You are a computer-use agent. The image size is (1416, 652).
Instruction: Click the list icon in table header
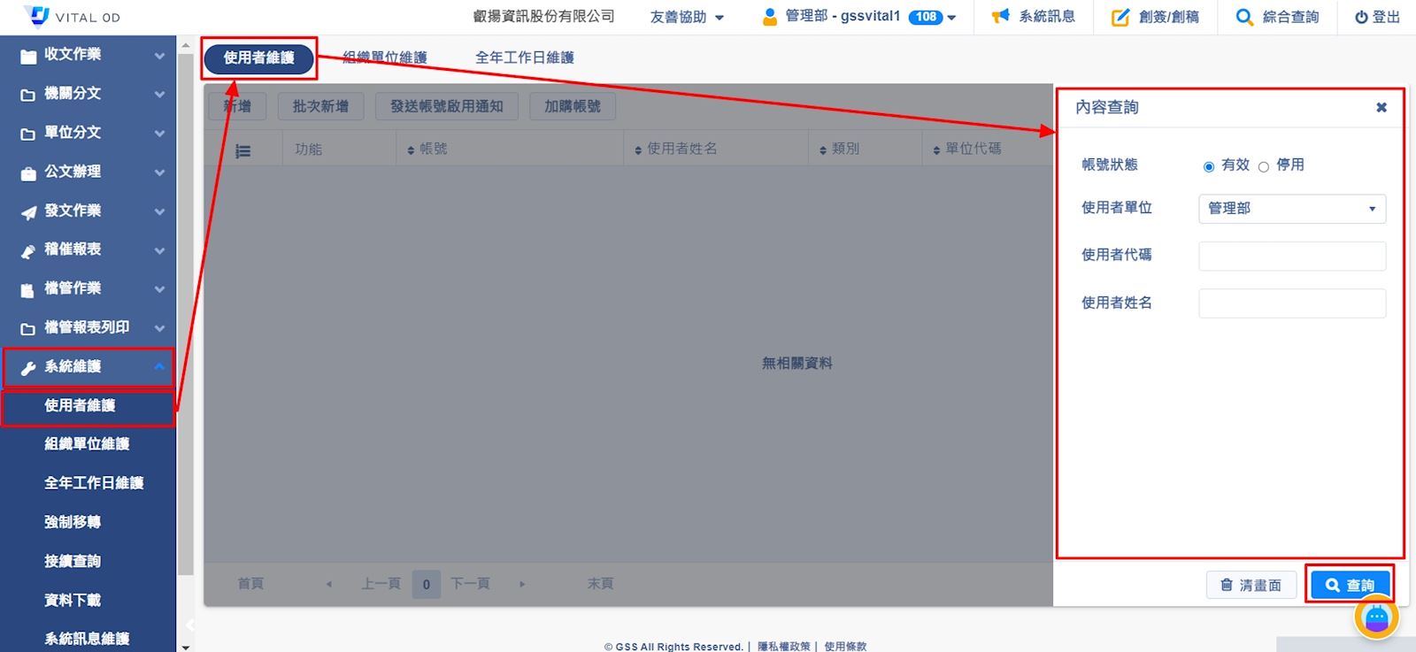[x=243, y=150]
